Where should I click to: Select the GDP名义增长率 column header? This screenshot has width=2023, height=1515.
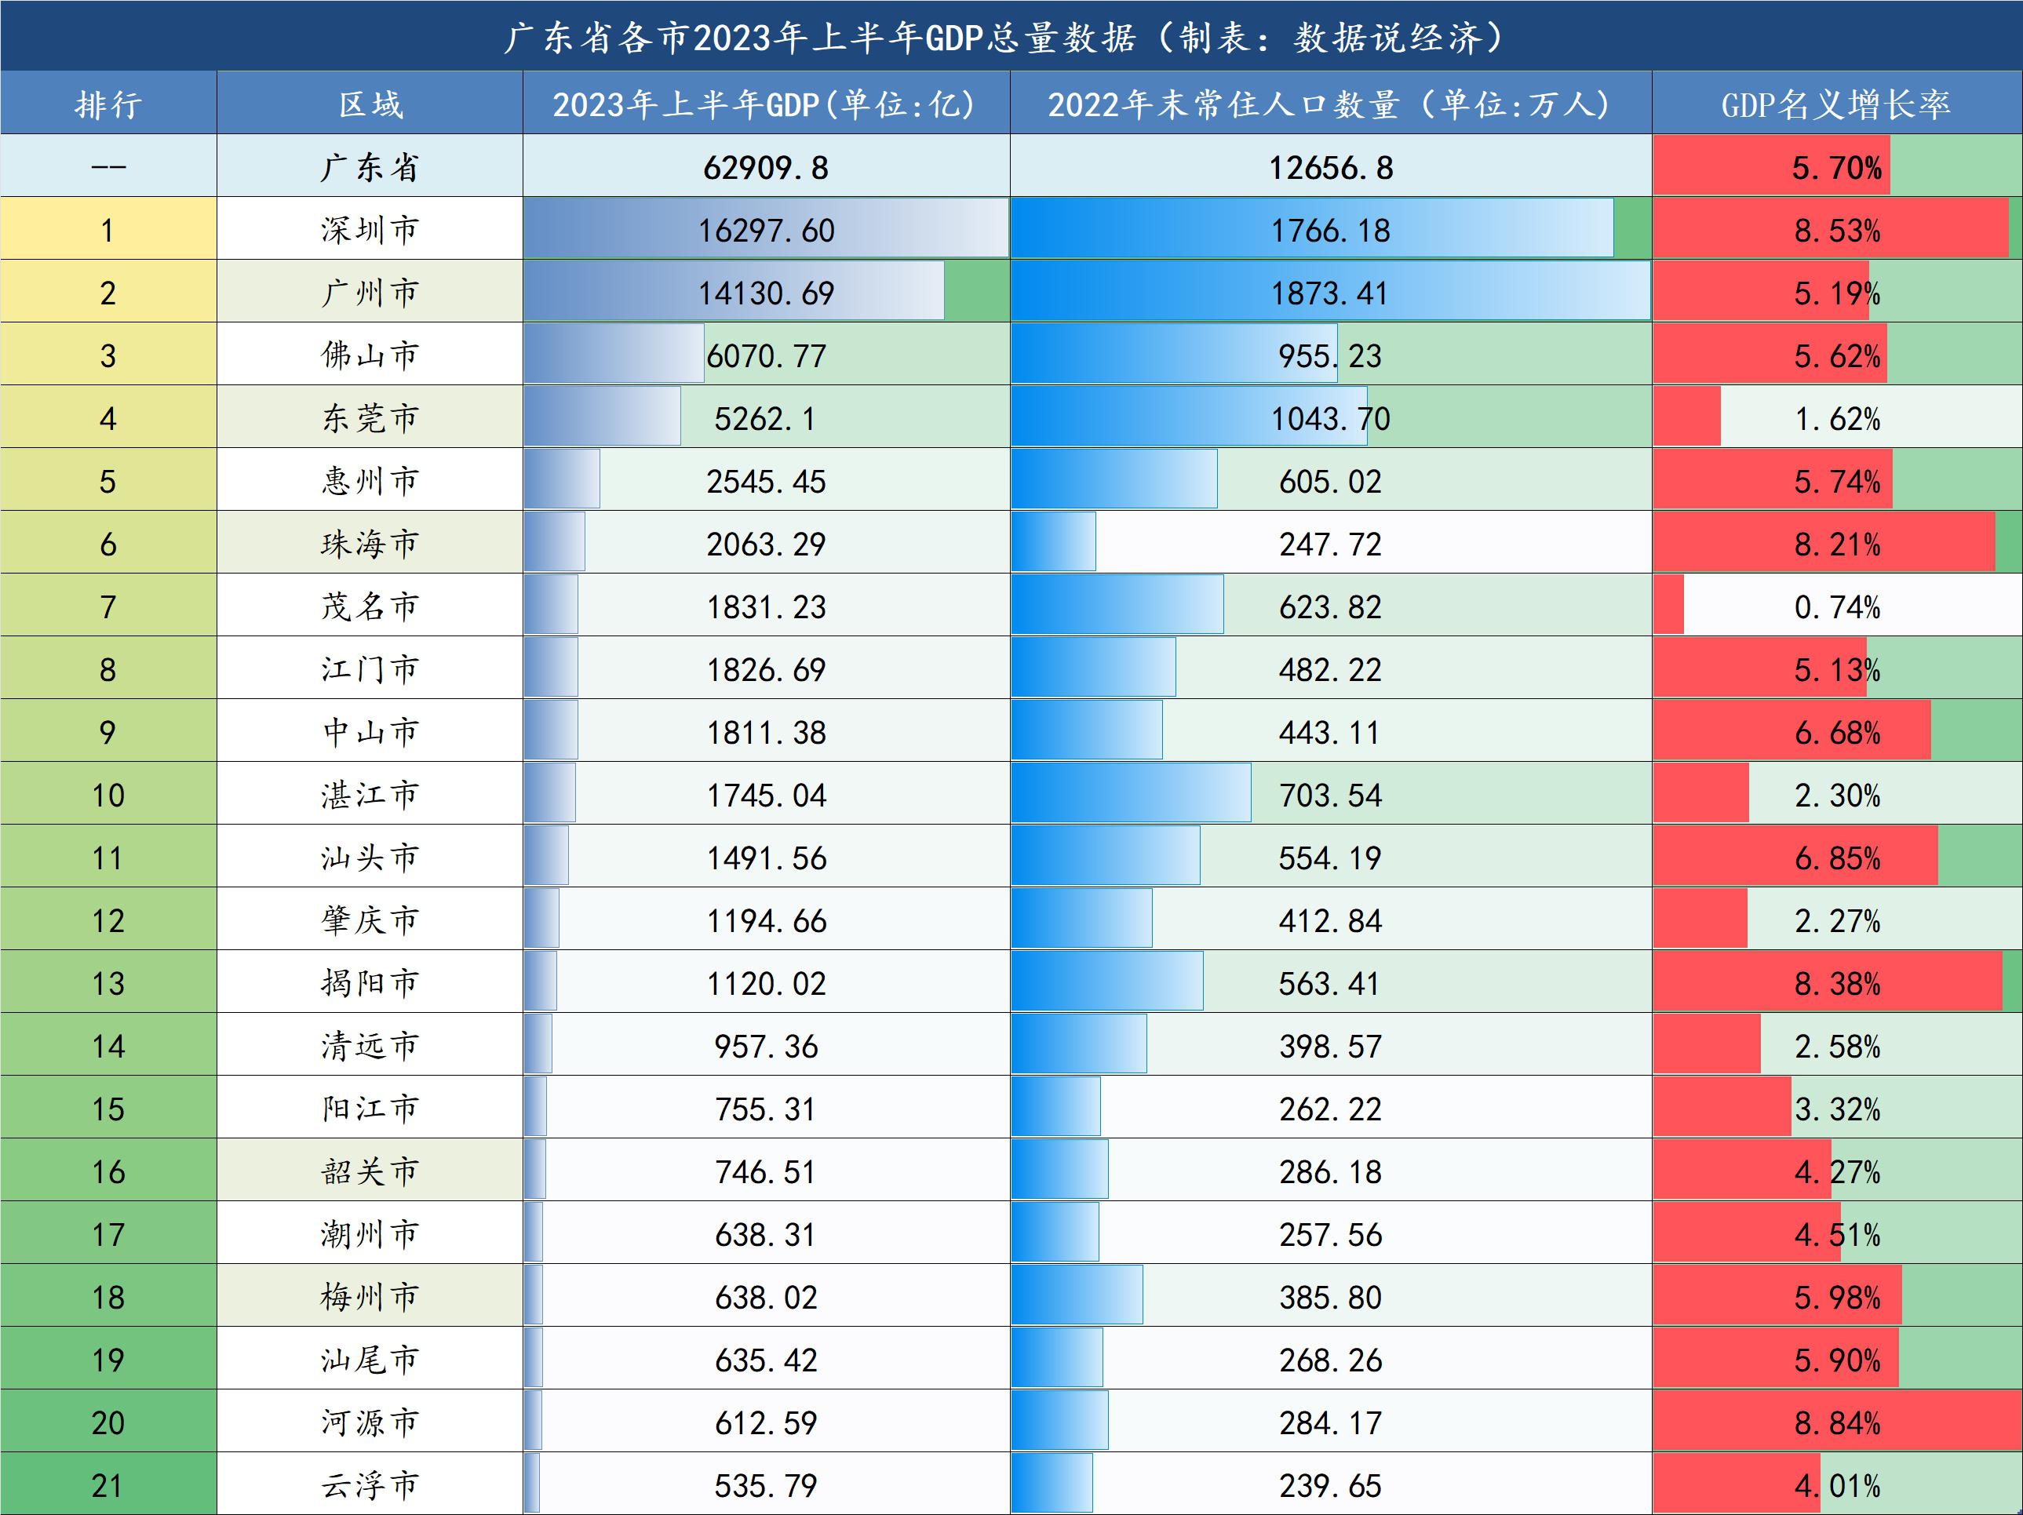pos(1836,104)
